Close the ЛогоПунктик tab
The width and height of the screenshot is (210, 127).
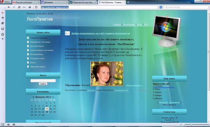click(x=124, y=2)
